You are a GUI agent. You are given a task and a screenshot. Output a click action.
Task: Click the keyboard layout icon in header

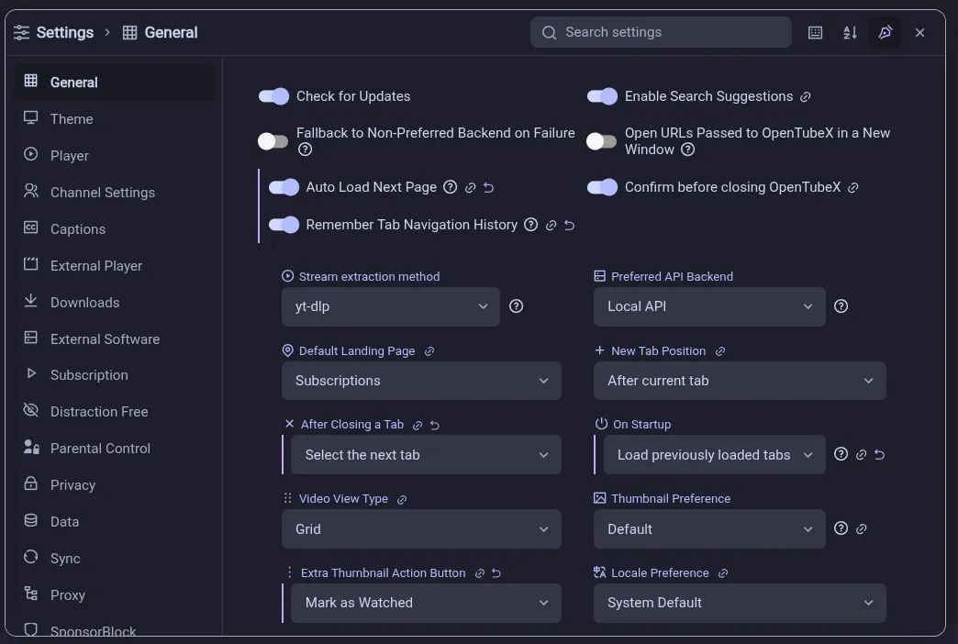(815, 32)
